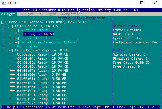Maximize the Ctrl-R window
Image resolution: width=162 pixels, height=109 pixels.
142,3
